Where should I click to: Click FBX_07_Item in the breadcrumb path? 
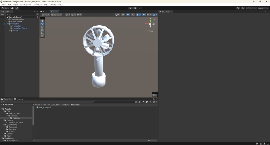click(x=54, y=105)
